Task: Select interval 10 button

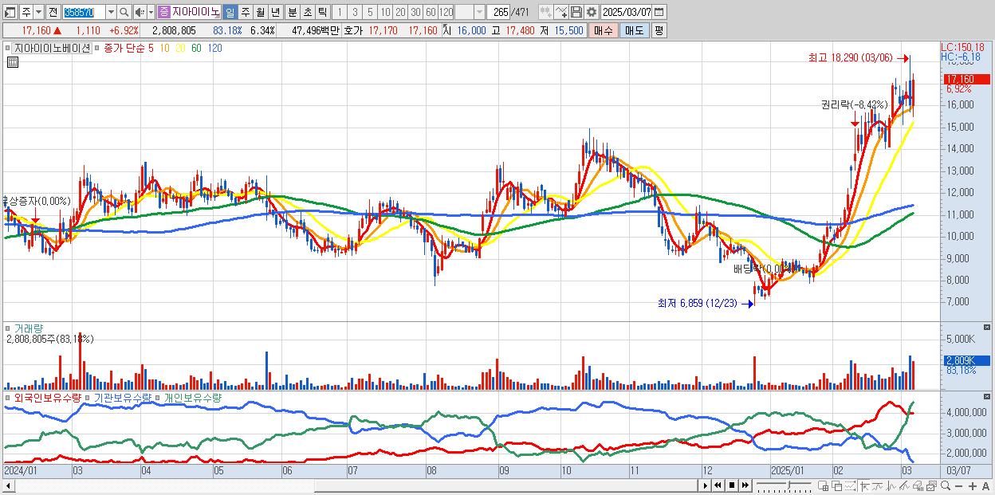Action: (385, 12)
